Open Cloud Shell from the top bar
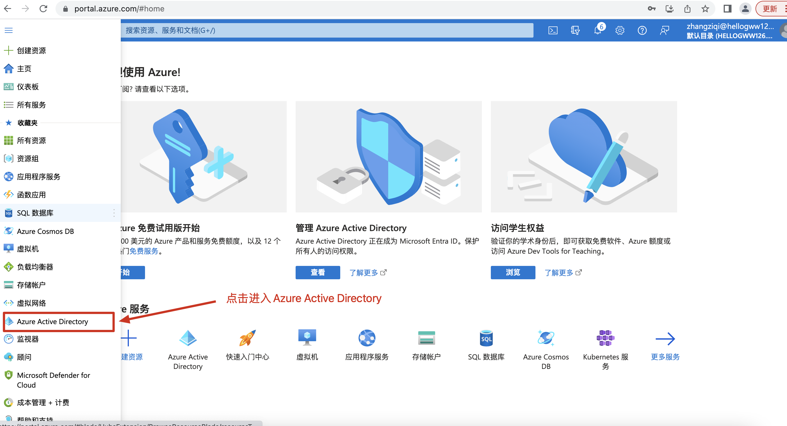The width and height of the screenshot is (787, 426). 553,30
